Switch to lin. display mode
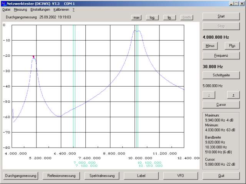The height and width of the screenshot is (184, 246). (170, 18)
